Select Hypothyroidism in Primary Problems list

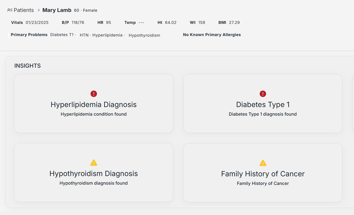click(x=144, y=35)
